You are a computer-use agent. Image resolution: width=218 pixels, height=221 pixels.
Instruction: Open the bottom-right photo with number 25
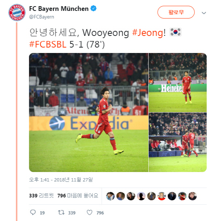coord(178,142)
